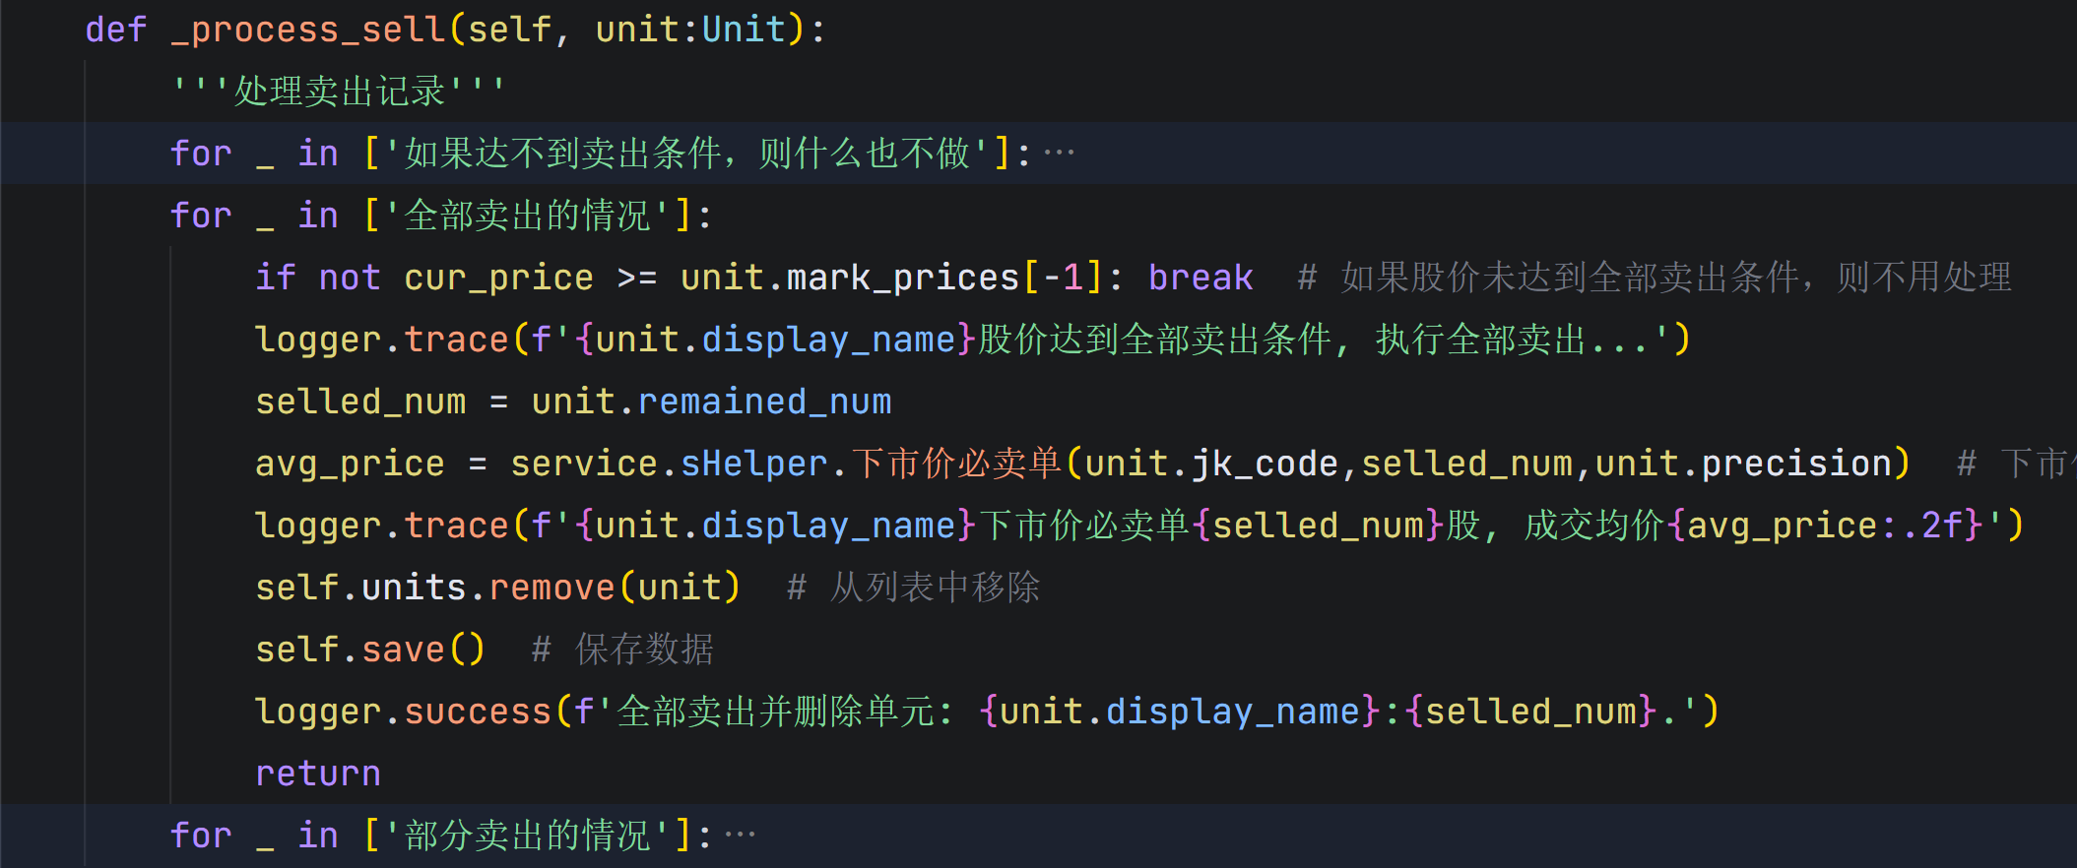Click '执行全部卖出...' text in the first logger.trace
Screen dimensions: 2077x868
click(1512, 340)
